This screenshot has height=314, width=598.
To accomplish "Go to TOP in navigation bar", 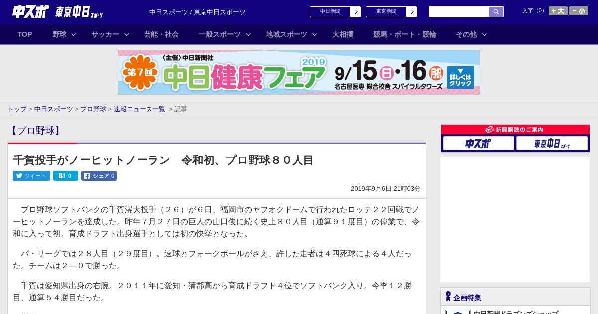I will tap(25, 34).
